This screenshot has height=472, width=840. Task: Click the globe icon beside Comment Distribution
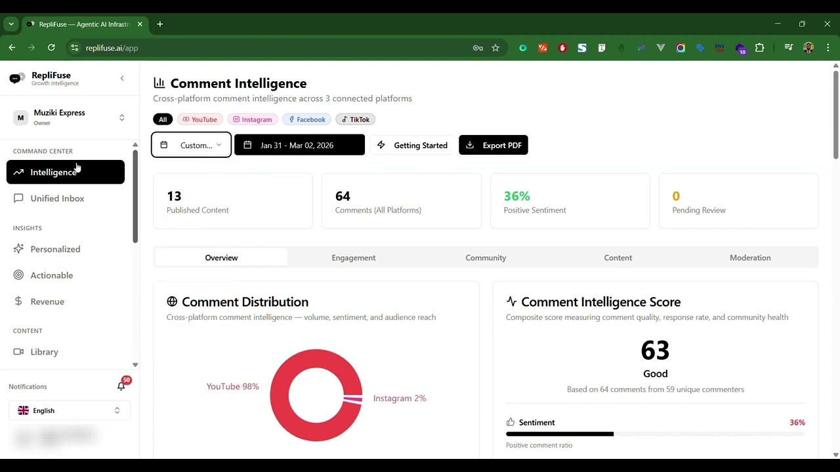coord(172,302)
